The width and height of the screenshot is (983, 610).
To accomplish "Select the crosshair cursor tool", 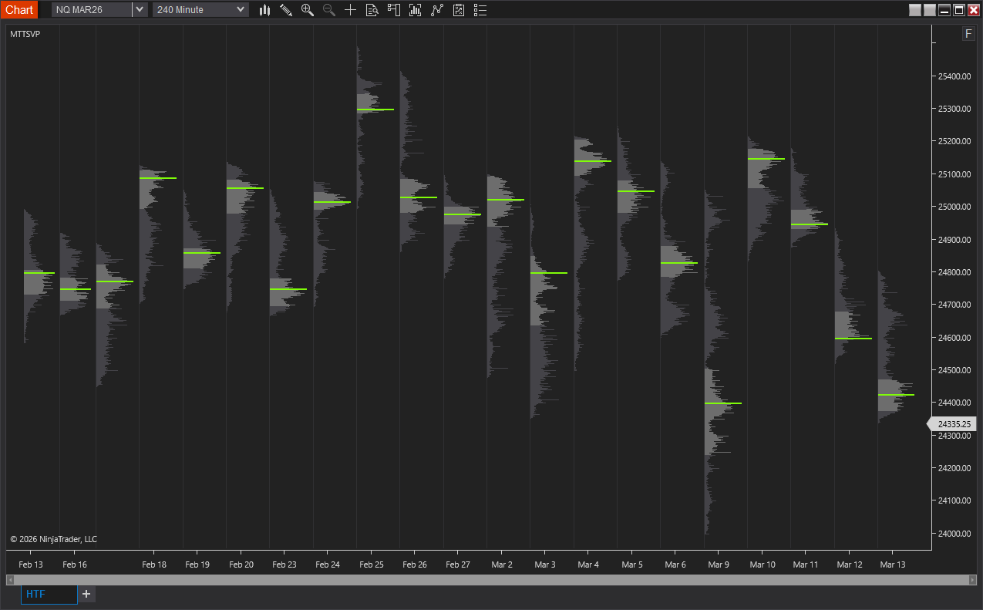I will [351, 10].
